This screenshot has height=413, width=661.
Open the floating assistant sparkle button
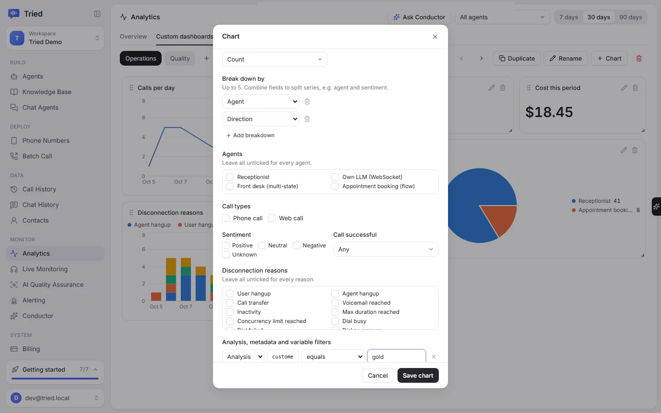click(x=656, y=206)
